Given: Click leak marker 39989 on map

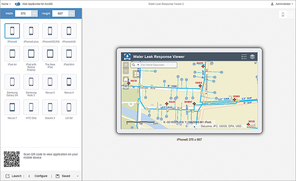Looking at the screenshot, I should coord(234,99).
